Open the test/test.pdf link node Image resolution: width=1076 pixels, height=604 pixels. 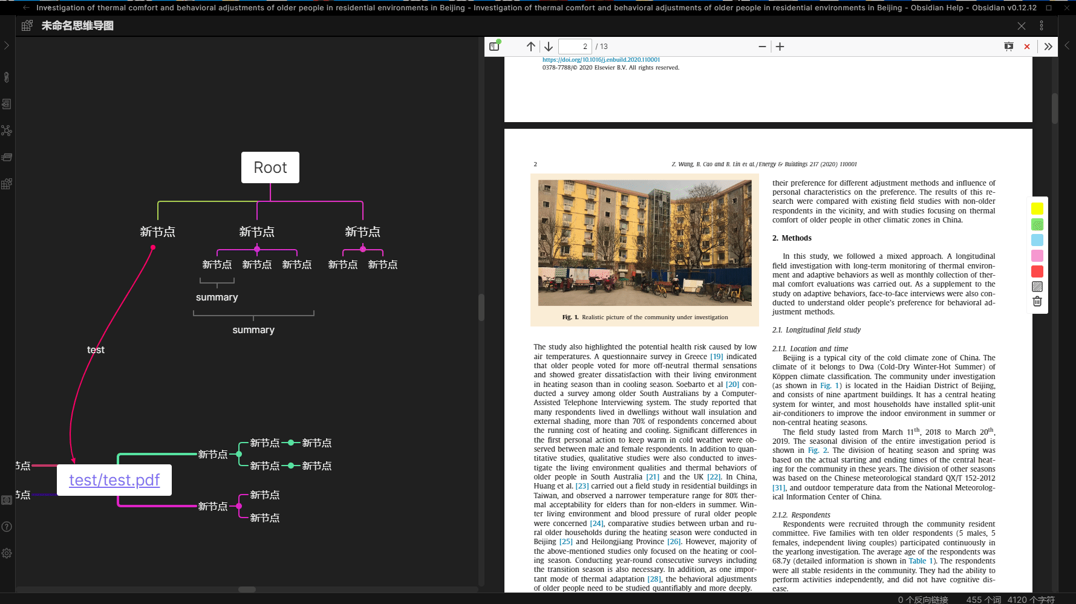tap(114, 480)
